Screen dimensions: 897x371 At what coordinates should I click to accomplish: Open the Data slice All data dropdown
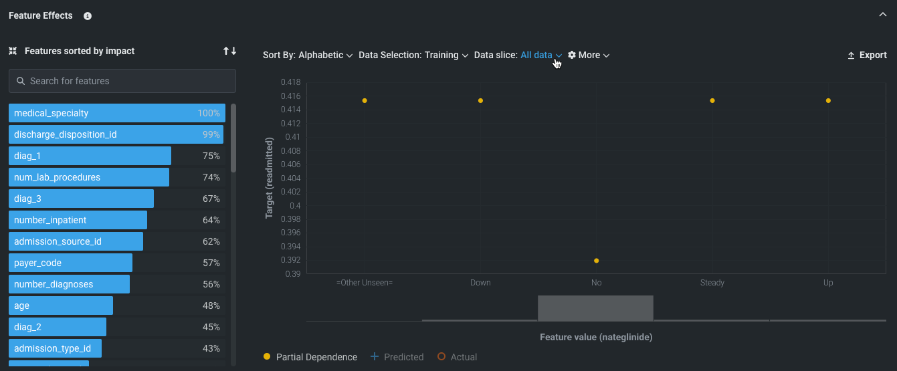point(541,55)
